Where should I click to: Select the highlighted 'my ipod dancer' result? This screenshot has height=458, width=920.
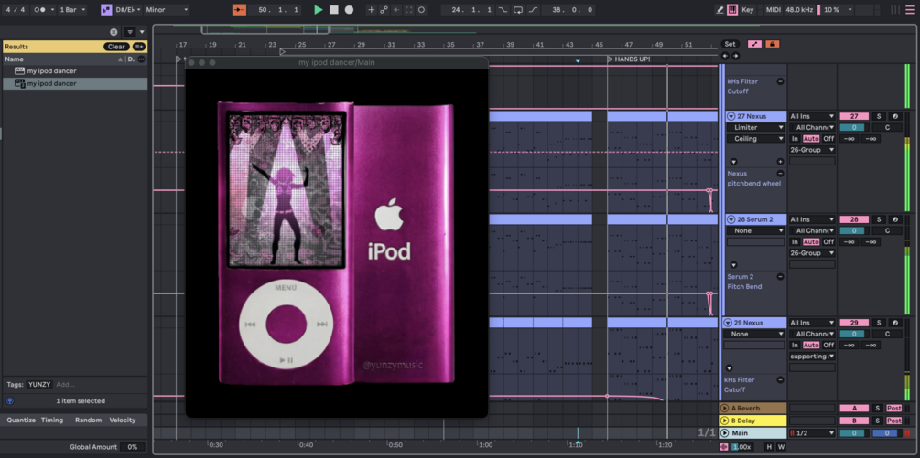(x=74, y=84)
